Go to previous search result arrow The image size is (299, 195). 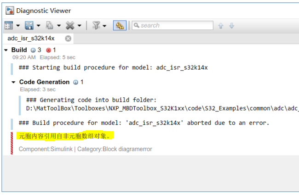221,26
